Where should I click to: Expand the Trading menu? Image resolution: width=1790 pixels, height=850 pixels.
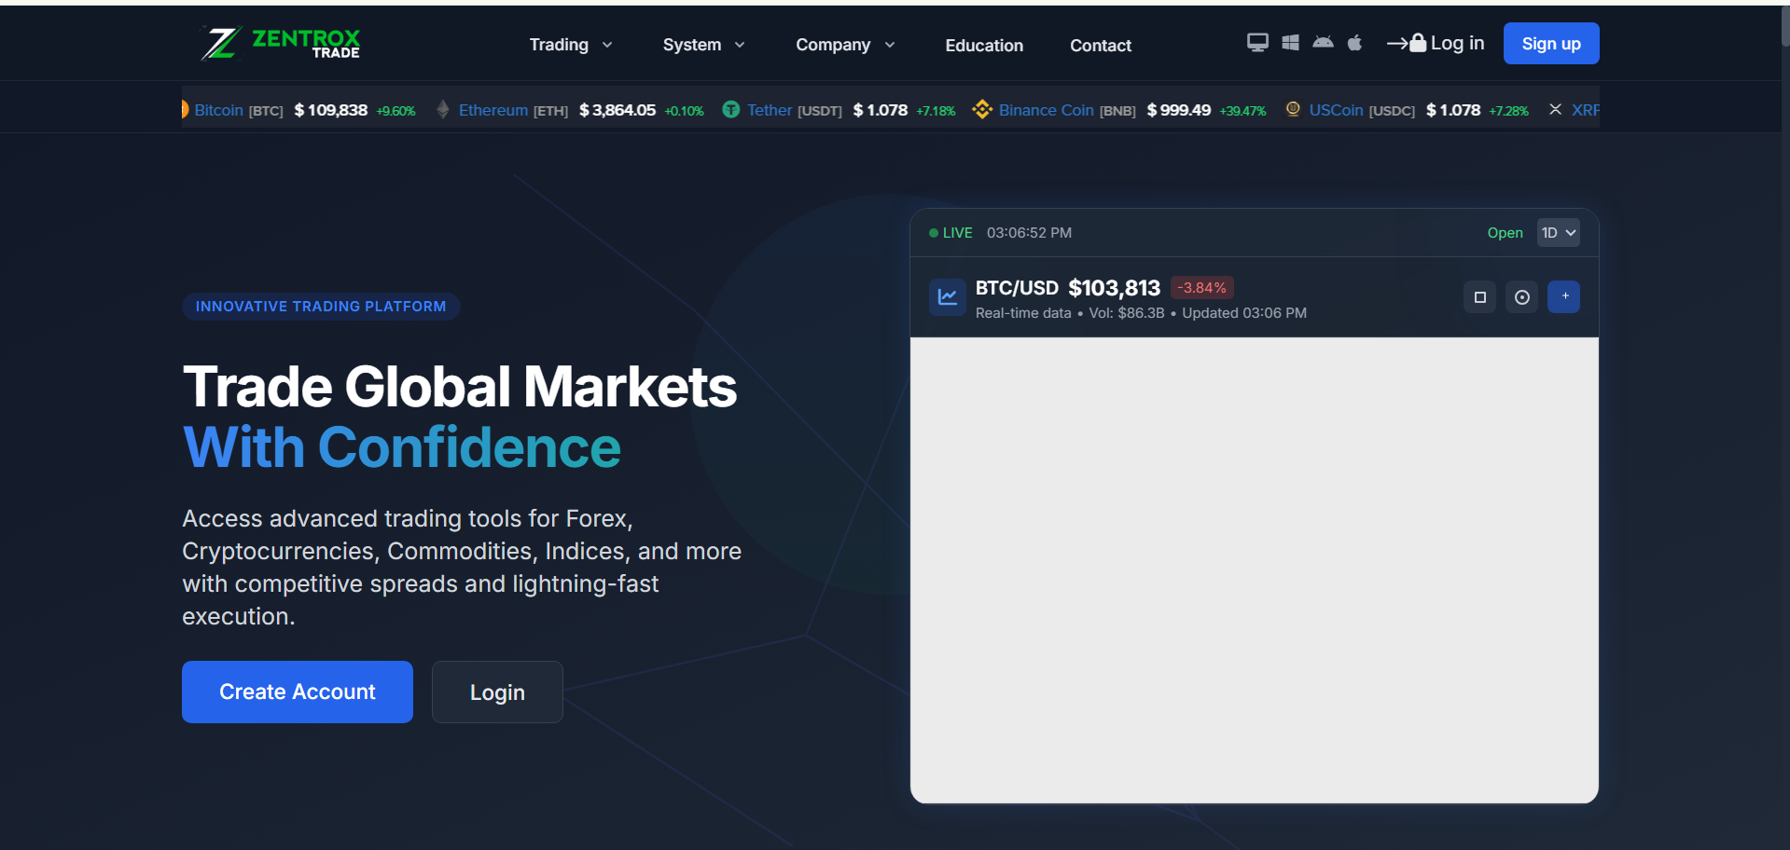point(570,44)
